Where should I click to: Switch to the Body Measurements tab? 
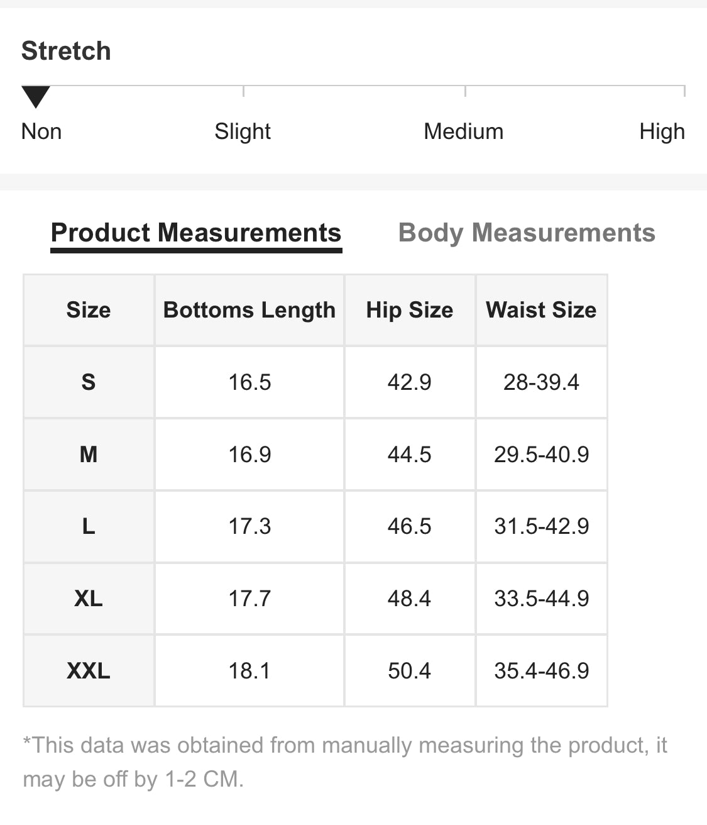(x=527, y=233)
